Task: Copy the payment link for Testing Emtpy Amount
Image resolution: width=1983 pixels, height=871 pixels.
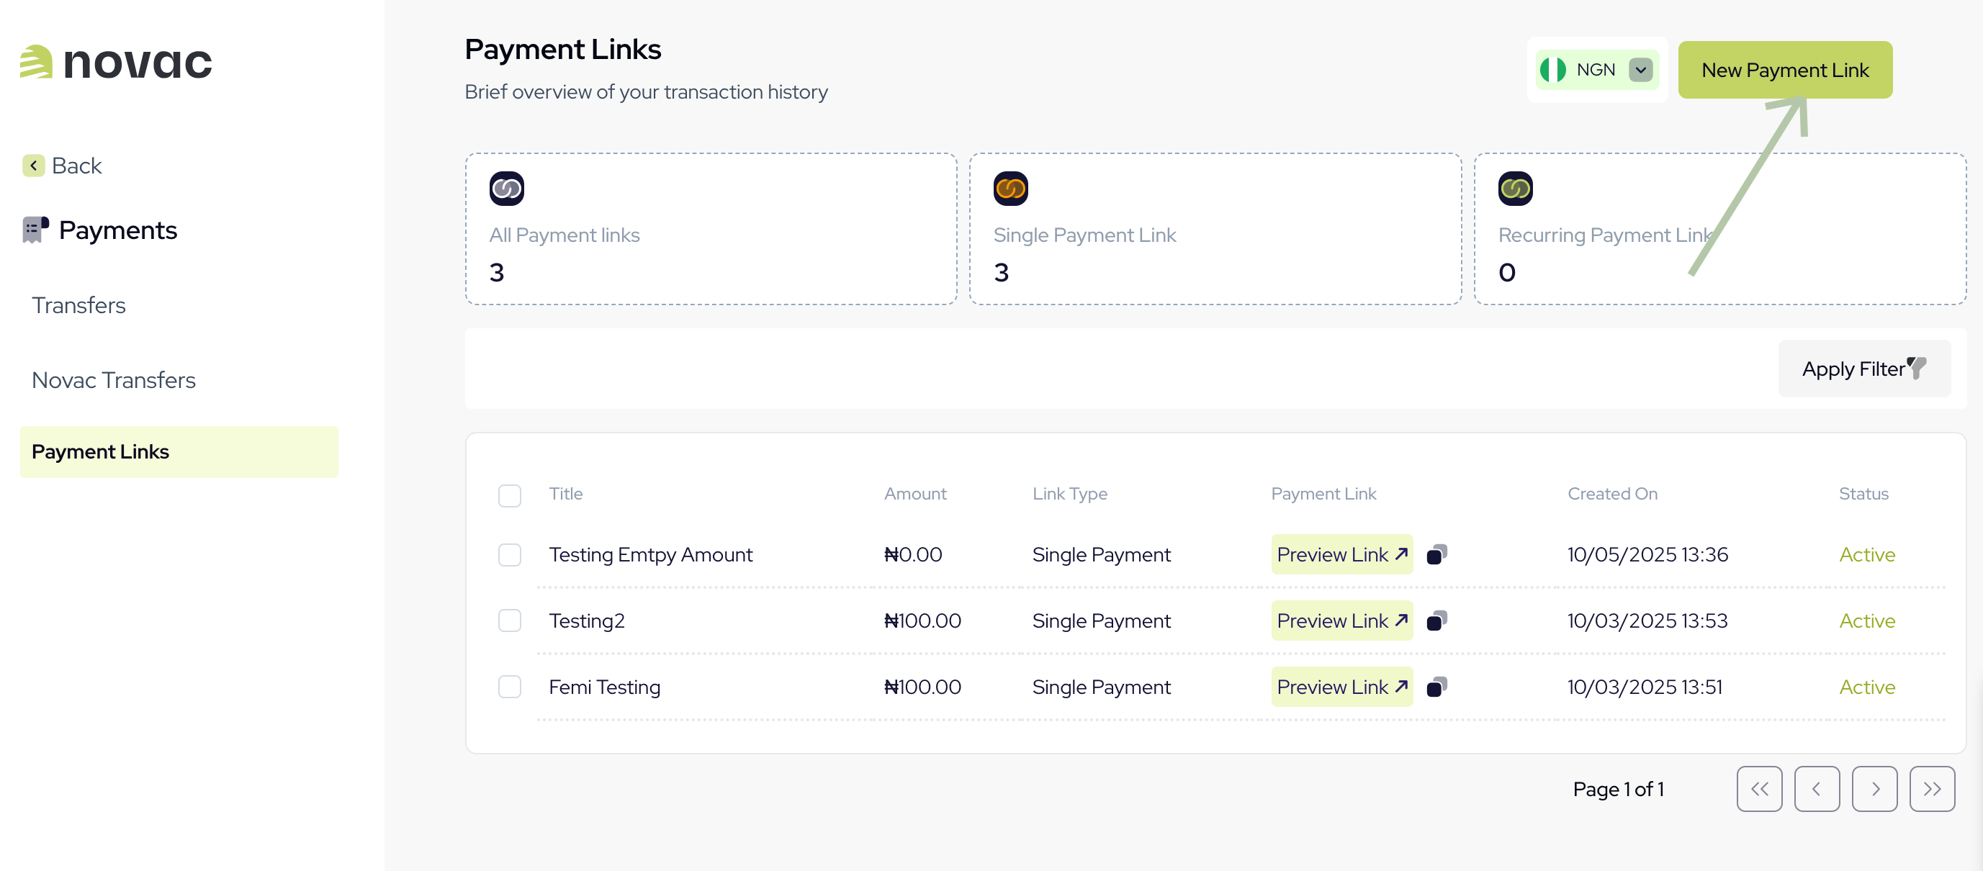Action: pos(1436,554)
